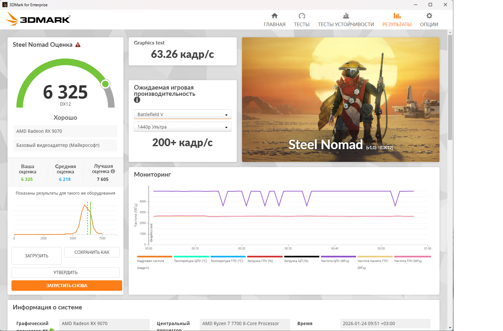The width and height of the screenshot is (503, 331).
Task: Click the 200+ кадр/с estimate
Action: pyautogui.click(x=182, y=143)
